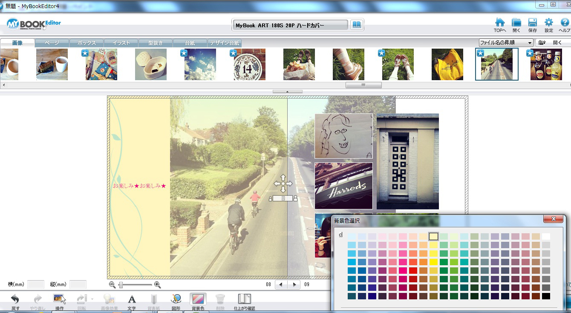This screenshot has width=571, height=313.
Task: Open the ファイル名の昇順 sort dropdown
Action: pyautogui.click(x=505, y=43)
